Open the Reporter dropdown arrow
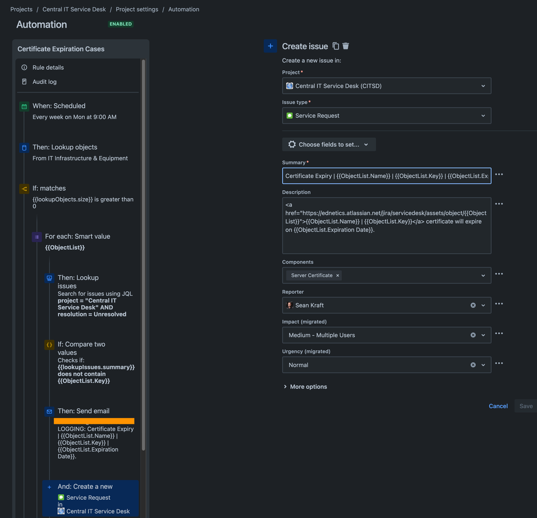Viewport: 537px width, 518px height. click(x=483, y=305)
